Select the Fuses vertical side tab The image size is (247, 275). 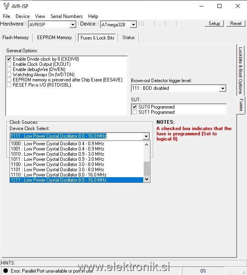click(x=241, y=105)
